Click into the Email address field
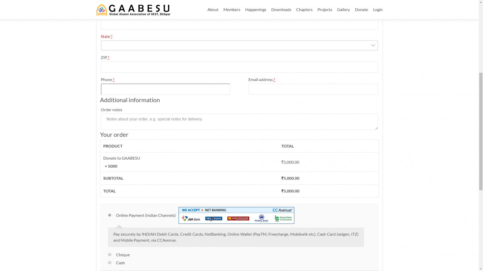 [x=313, y=89]
